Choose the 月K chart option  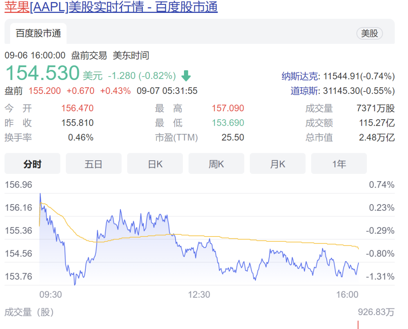click(x=278, y=163)
